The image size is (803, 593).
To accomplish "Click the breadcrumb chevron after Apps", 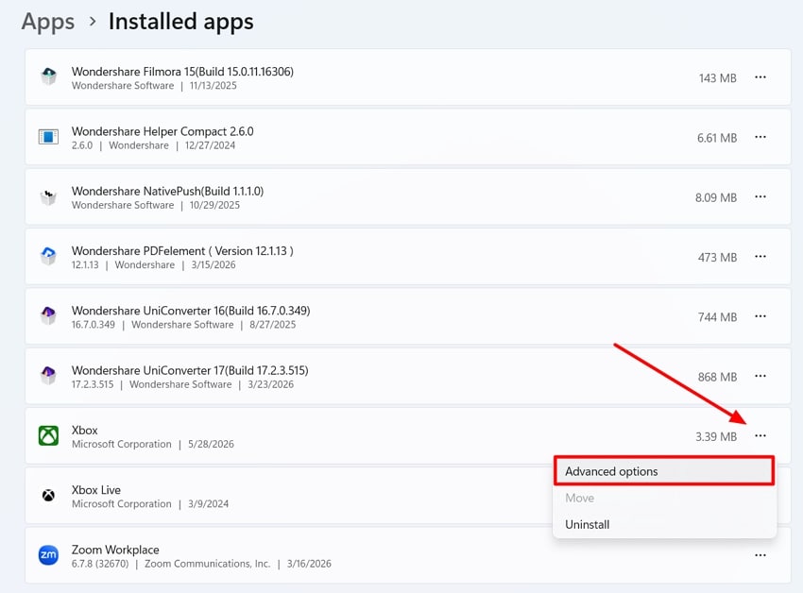I will tap(93, 22).
